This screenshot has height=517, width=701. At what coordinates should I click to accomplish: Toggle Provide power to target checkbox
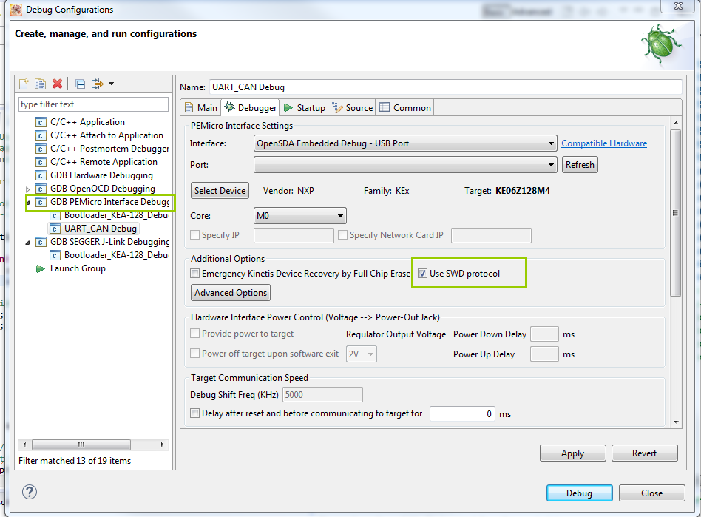(195, 333)
